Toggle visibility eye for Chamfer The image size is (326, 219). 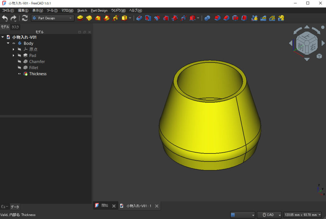[x=19, y=62]
